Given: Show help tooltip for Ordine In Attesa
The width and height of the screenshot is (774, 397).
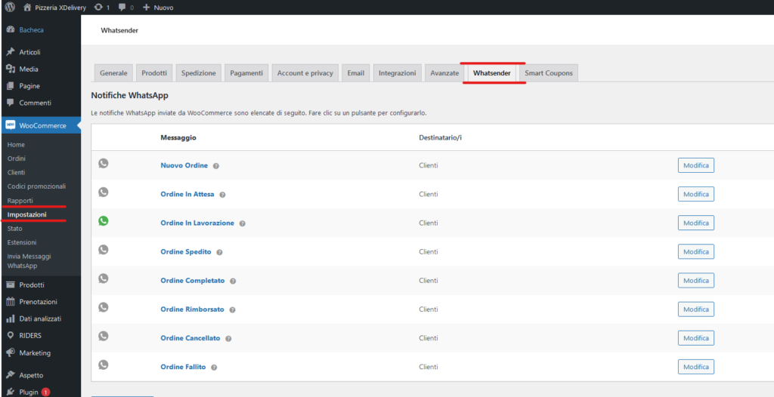Looking at the screenshot, I should tap(222, 195).
